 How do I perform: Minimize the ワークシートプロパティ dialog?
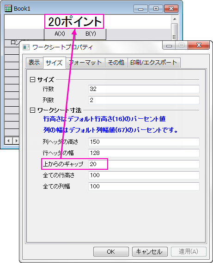(169, 45)
